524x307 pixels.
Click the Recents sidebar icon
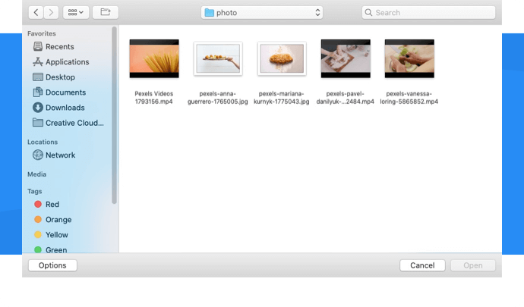coord(38,46)
